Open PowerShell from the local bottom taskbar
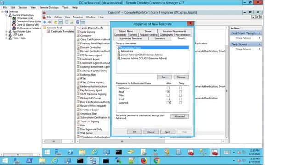Screen dimensions: 294x165 tap(29, 160)
